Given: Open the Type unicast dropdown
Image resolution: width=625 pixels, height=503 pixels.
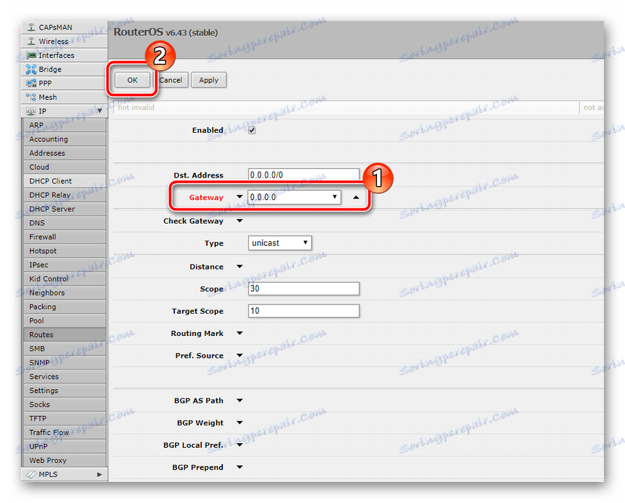Looking at the screenshot, I should click(280, 243).
